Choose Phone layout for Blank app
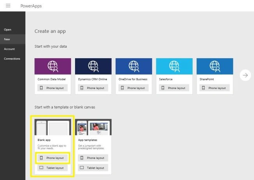This screenshot has width=254, height=180. point(52,158)
